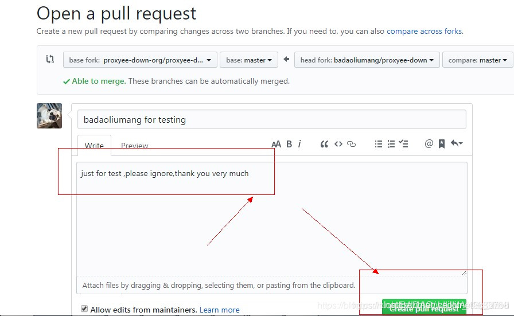This screenshot has height=316, width=514.
Task: Add a bulleted list
Action: 378,144
